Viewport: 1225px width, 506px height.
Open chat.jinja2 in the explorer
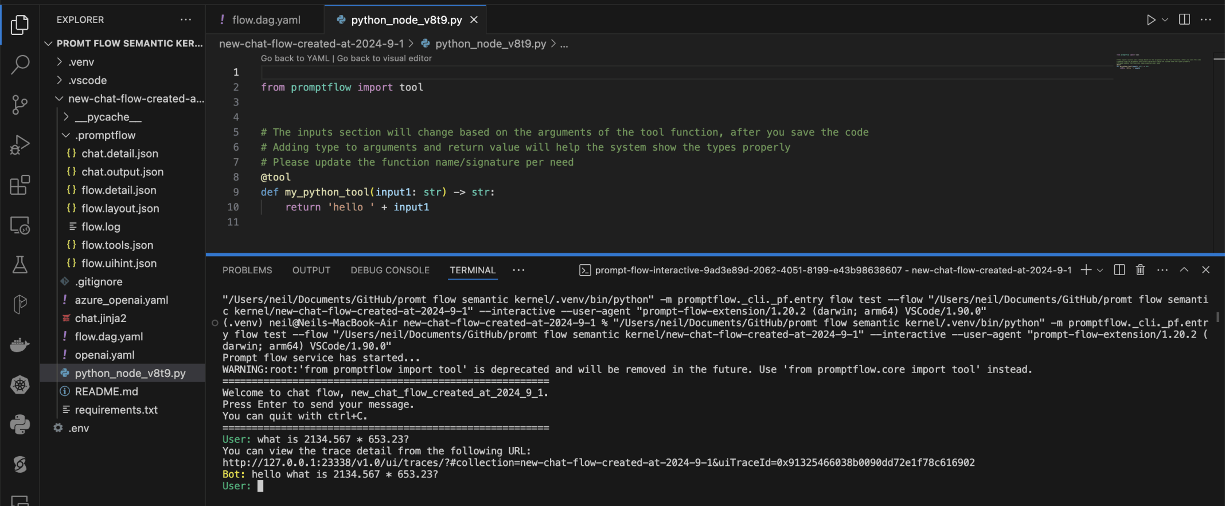100,318
